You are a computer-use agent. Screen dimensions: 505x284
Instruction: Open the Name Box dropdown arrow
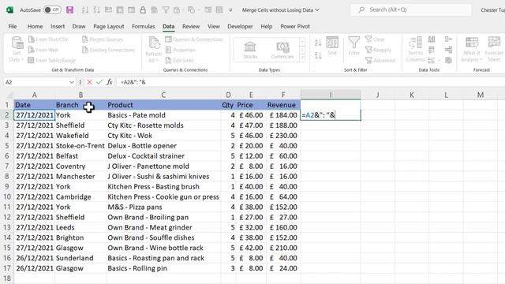pos(72,82)
